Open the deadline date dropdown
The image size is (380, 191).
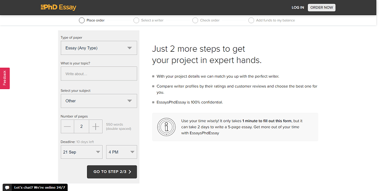pos(82,152)
